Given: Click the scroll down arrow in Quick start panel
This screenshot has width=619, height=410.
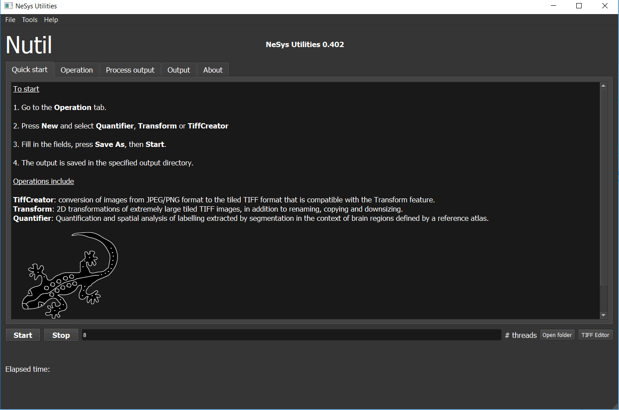Looking at the screenshot, I should 603,315.
